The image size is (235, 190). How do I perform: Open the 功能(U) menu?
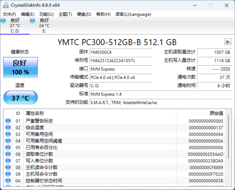point(46,14)
